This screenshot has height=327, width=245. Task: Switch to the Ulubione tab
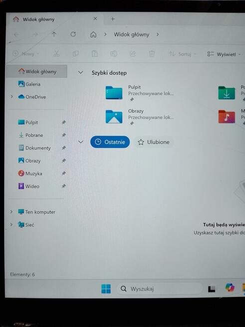(154, 142)
